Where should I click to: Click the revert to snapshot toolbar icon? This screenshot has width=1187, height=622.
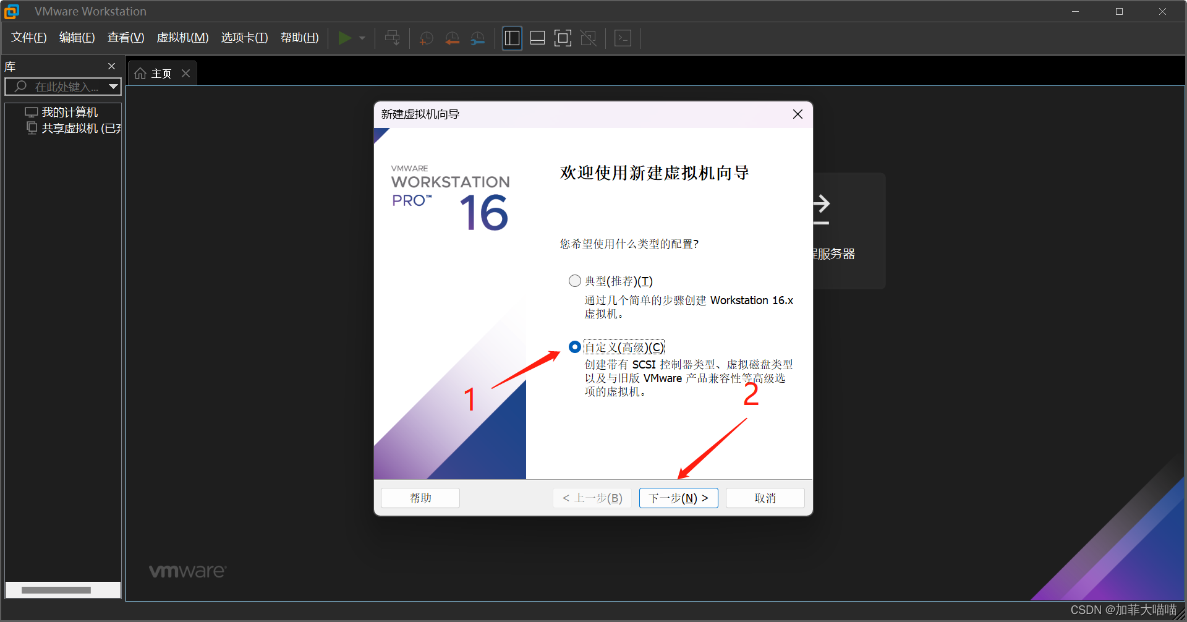(453, 38)
